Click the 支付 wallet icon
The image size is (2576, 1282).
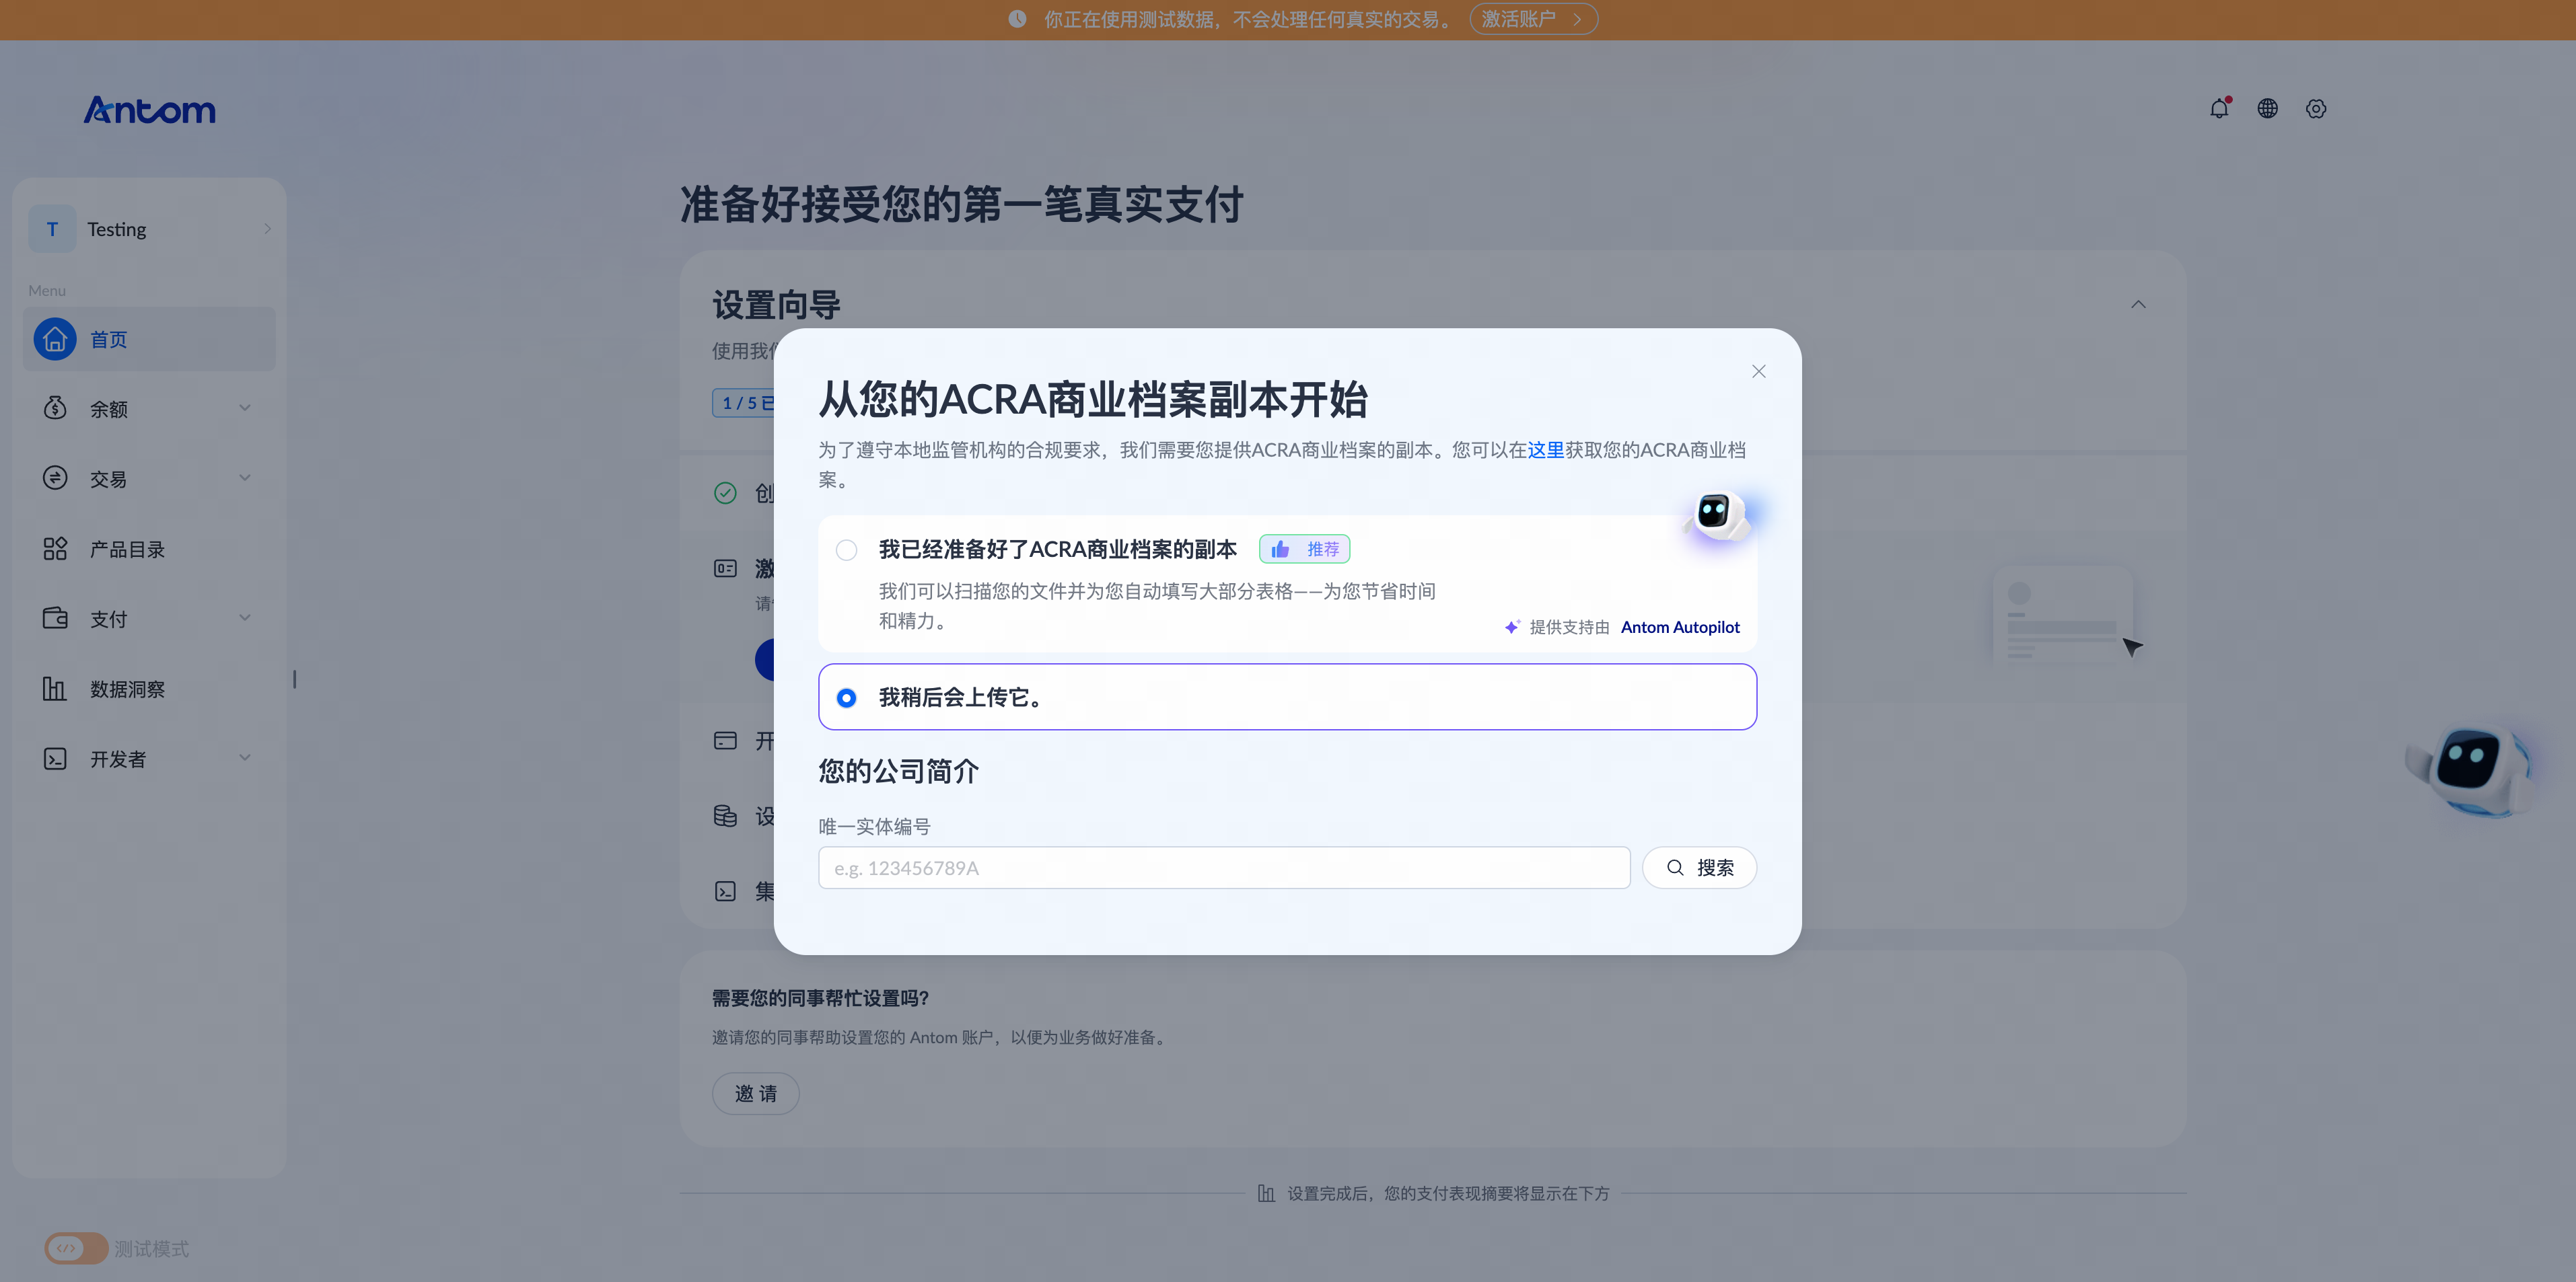pos(55,619)
